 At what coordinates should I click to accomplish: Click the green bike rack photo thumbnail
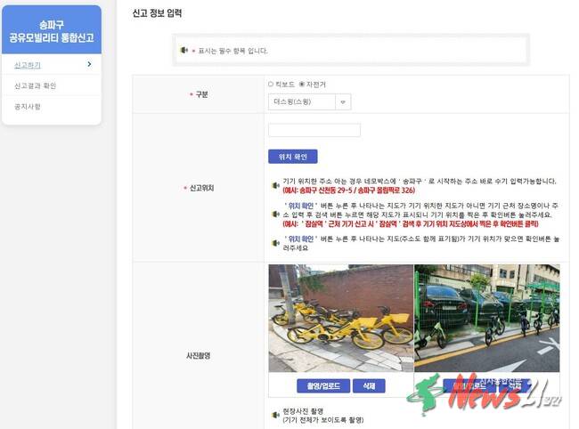487,318
